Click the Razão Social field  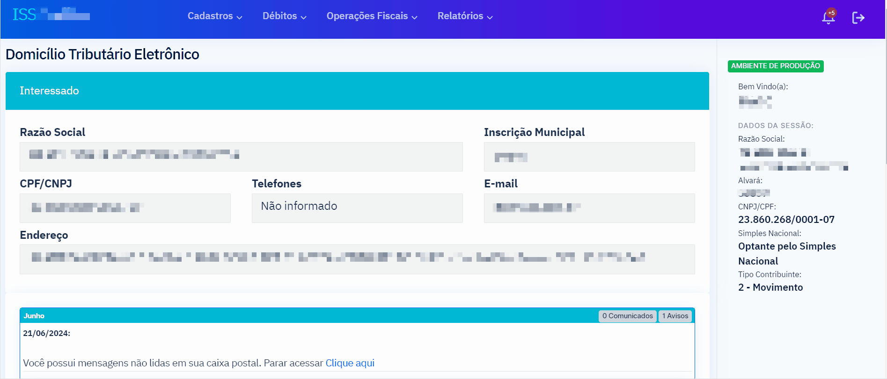(x=241, y=157)
